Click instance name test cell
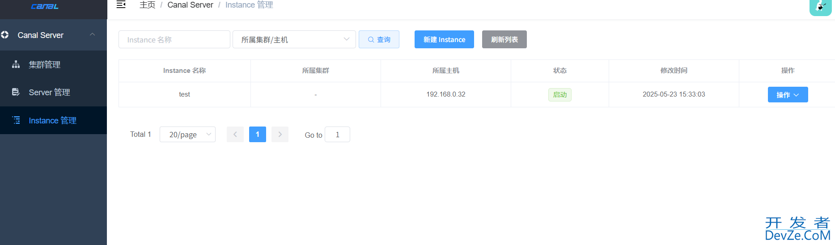The width and height of the screenshot is (835, 245). (184, 94)
